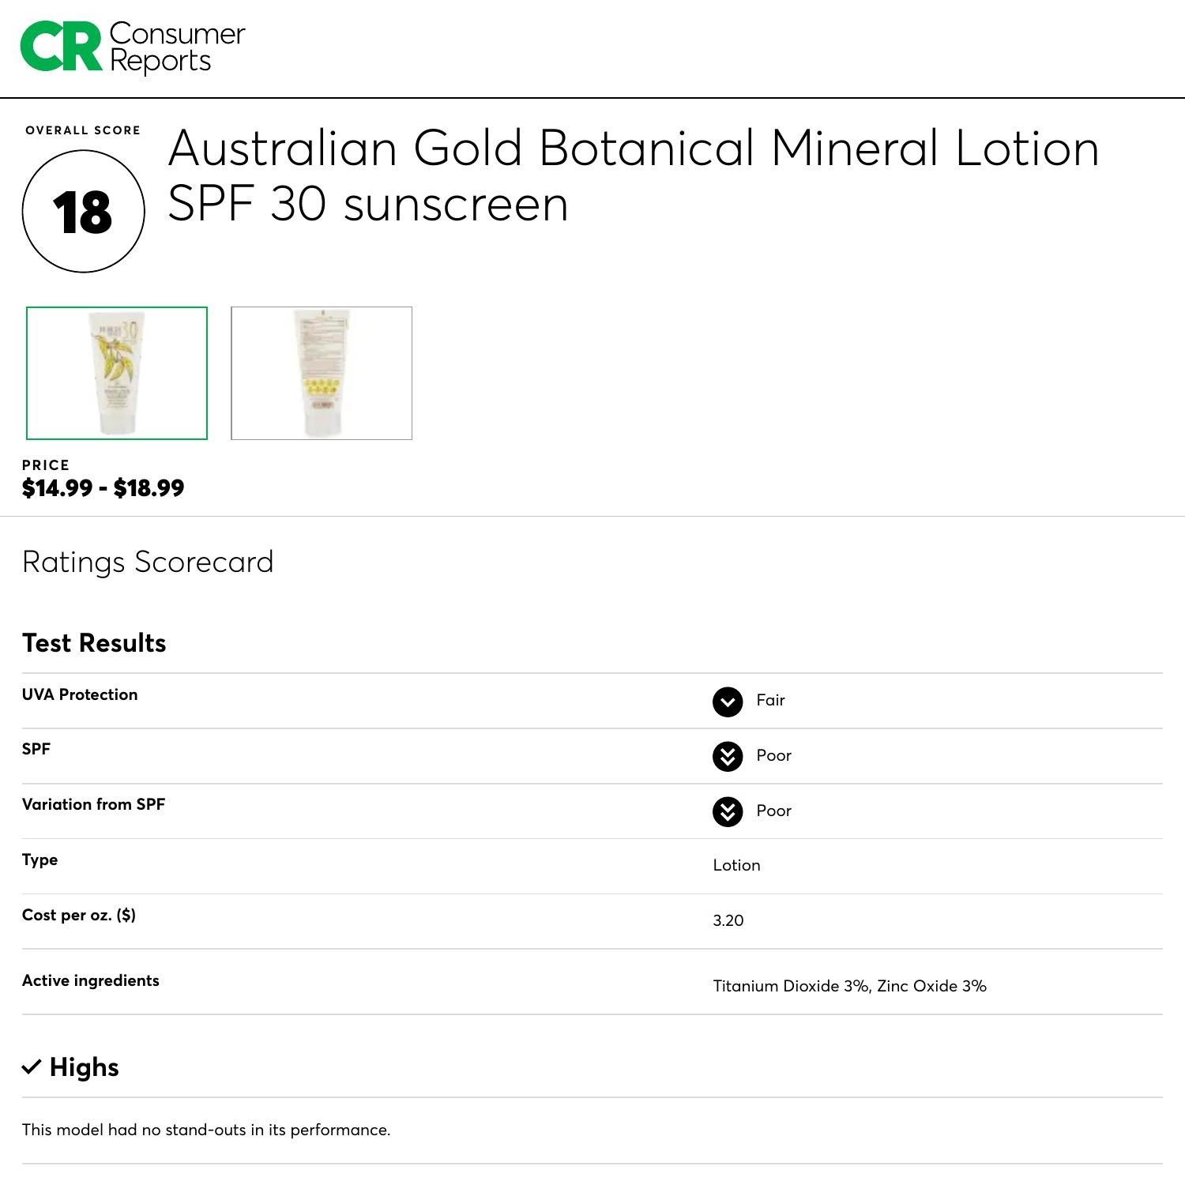Expand the Highs section
The width and height of the screenshot is (1185, 1185).
pos(84,1067)
